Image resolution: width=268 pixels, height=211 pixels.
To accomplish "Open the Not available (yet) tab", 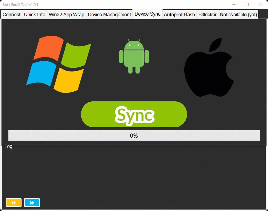I will pyautogui.click(x=238, y=14).
